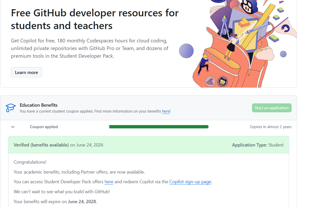Click the Learn more button
The image size is (320, 207).
click(27, 72)
